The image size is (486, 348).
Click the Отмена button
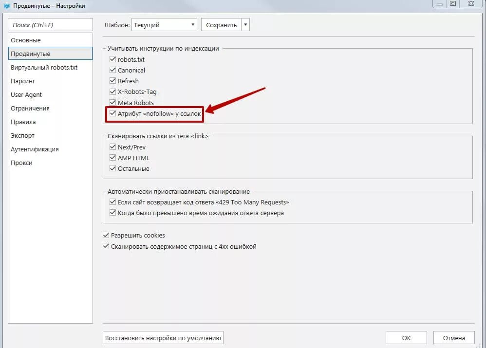click(x=454, y=338)
